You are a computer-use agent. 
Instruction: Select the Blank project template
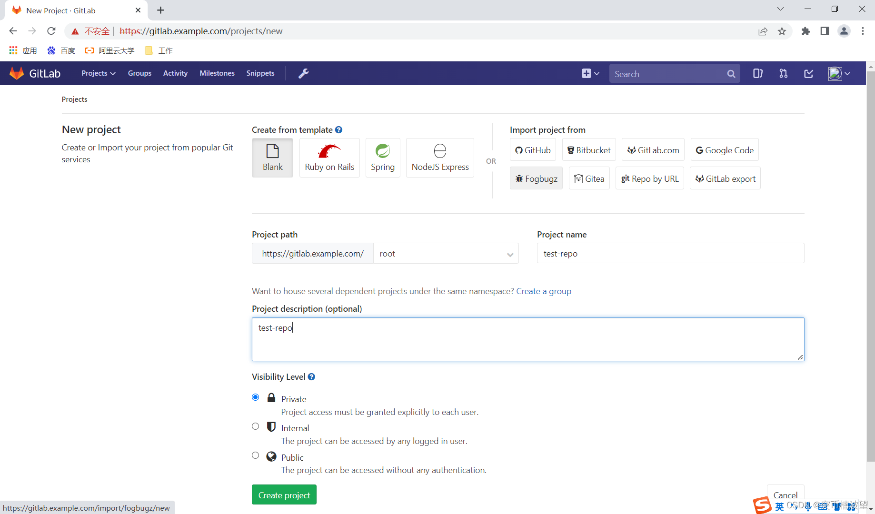click(x=272, y=158)
